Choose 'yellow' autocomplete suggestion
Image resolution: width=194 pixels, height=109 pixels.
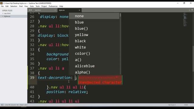[x=94, y=35]
